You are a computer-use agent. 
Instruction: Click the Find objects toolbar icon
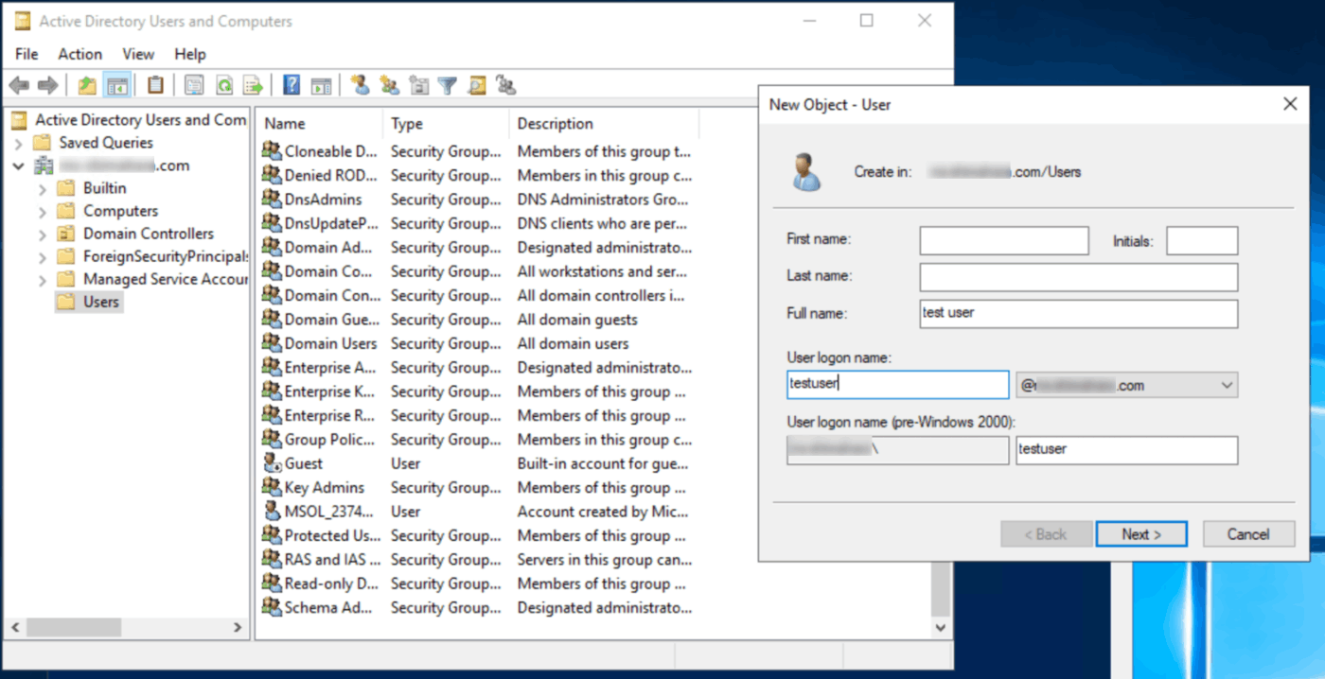pos(477,85)
